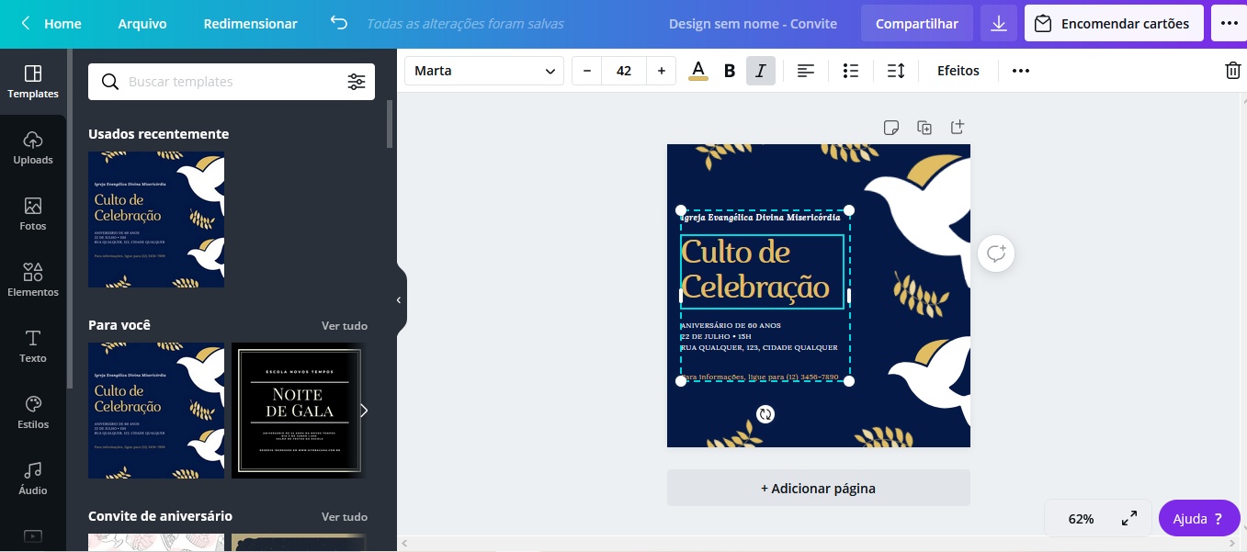Click the Buscar templates search field
The width and height of the screenshot is (1247, 552).
click(230, 82)
